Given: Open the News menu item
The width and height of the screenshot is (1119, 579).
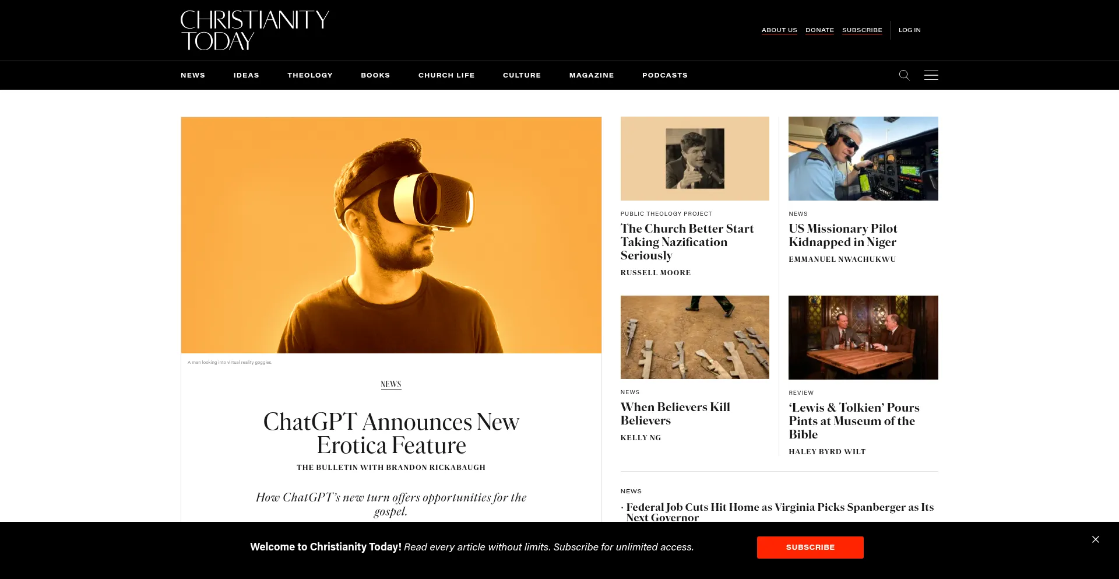Looking at the screenshot, I should [x=193, y=75].
